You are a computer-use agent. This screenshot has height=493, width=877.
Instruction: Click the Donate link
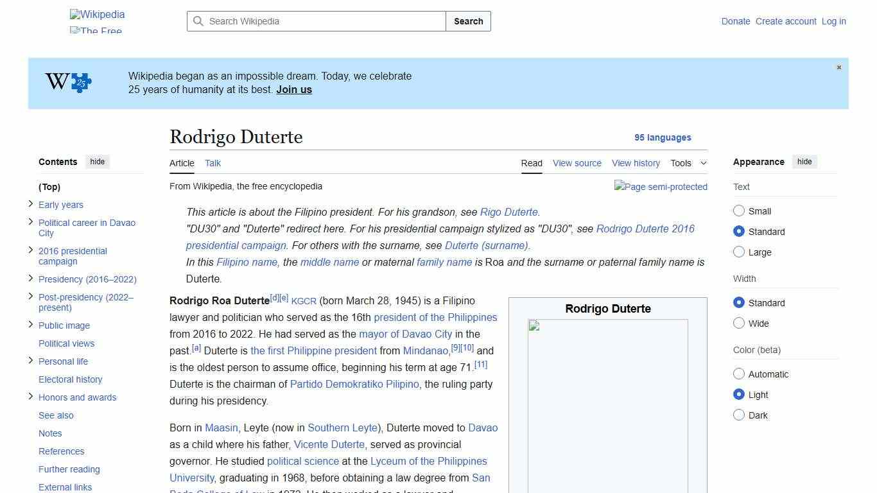point(736,21)
